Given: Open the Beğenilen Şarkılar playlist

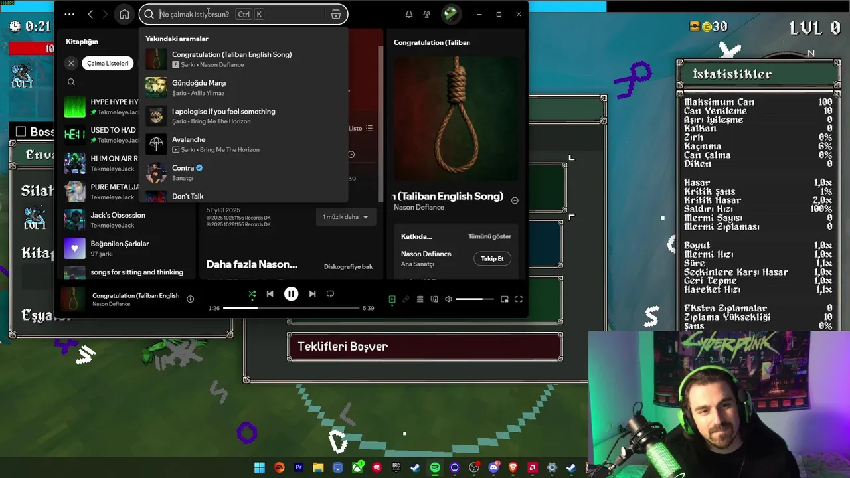Looking at the screenshot, I should (x=127, y=248).
